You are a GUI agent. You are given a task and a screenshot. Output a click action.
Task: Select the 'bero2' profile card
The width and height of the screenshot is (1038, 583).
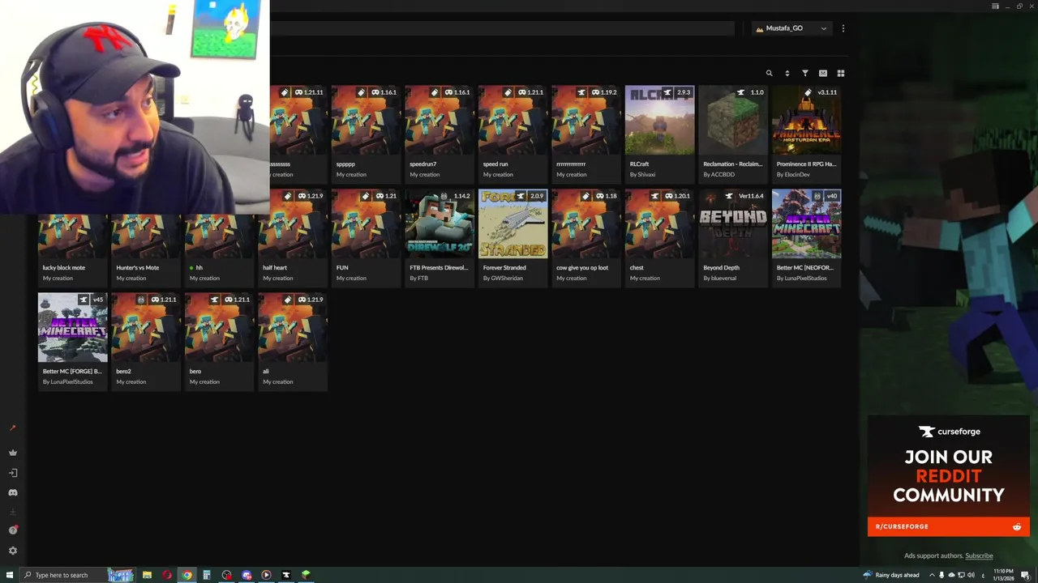[146, 341]
